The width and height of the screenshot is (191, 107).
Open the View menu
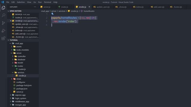click(x=29, y=2)
